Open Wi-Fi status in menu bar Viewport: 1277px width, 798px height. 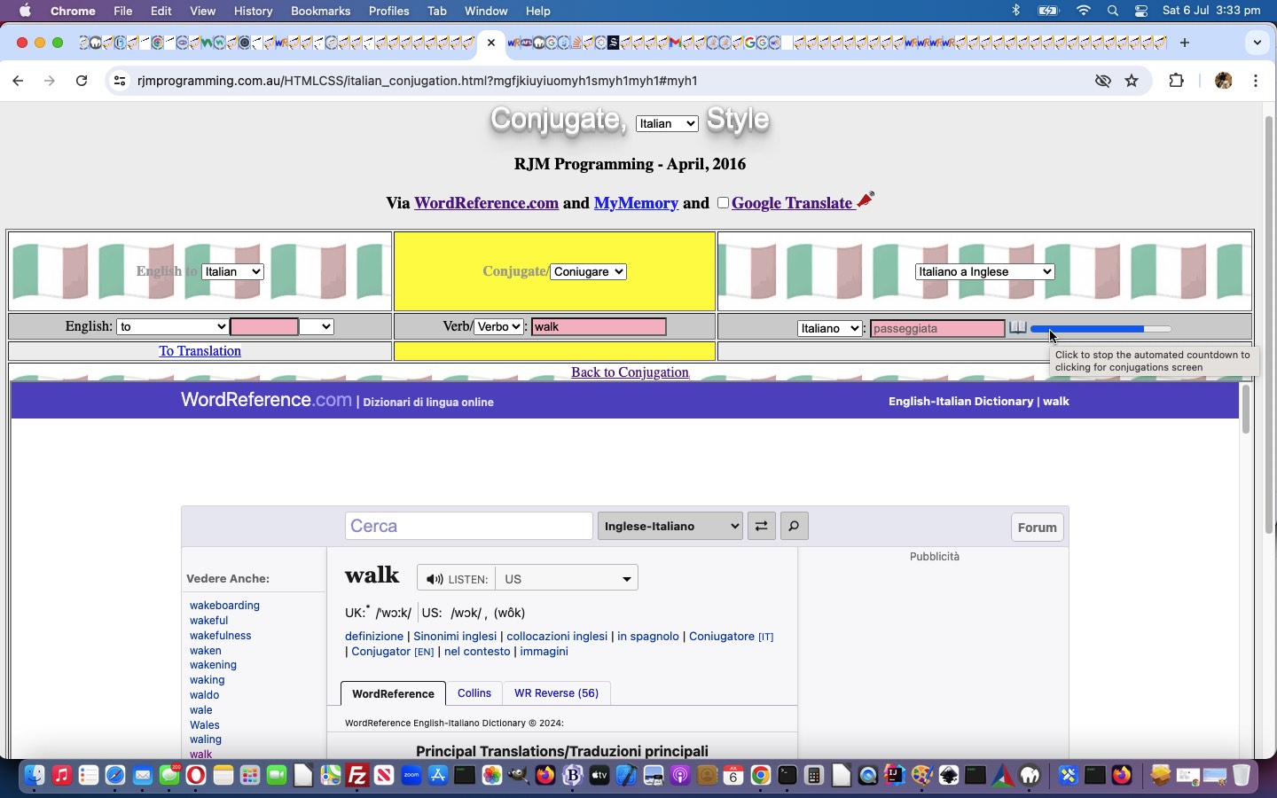tap(1084, 11)
